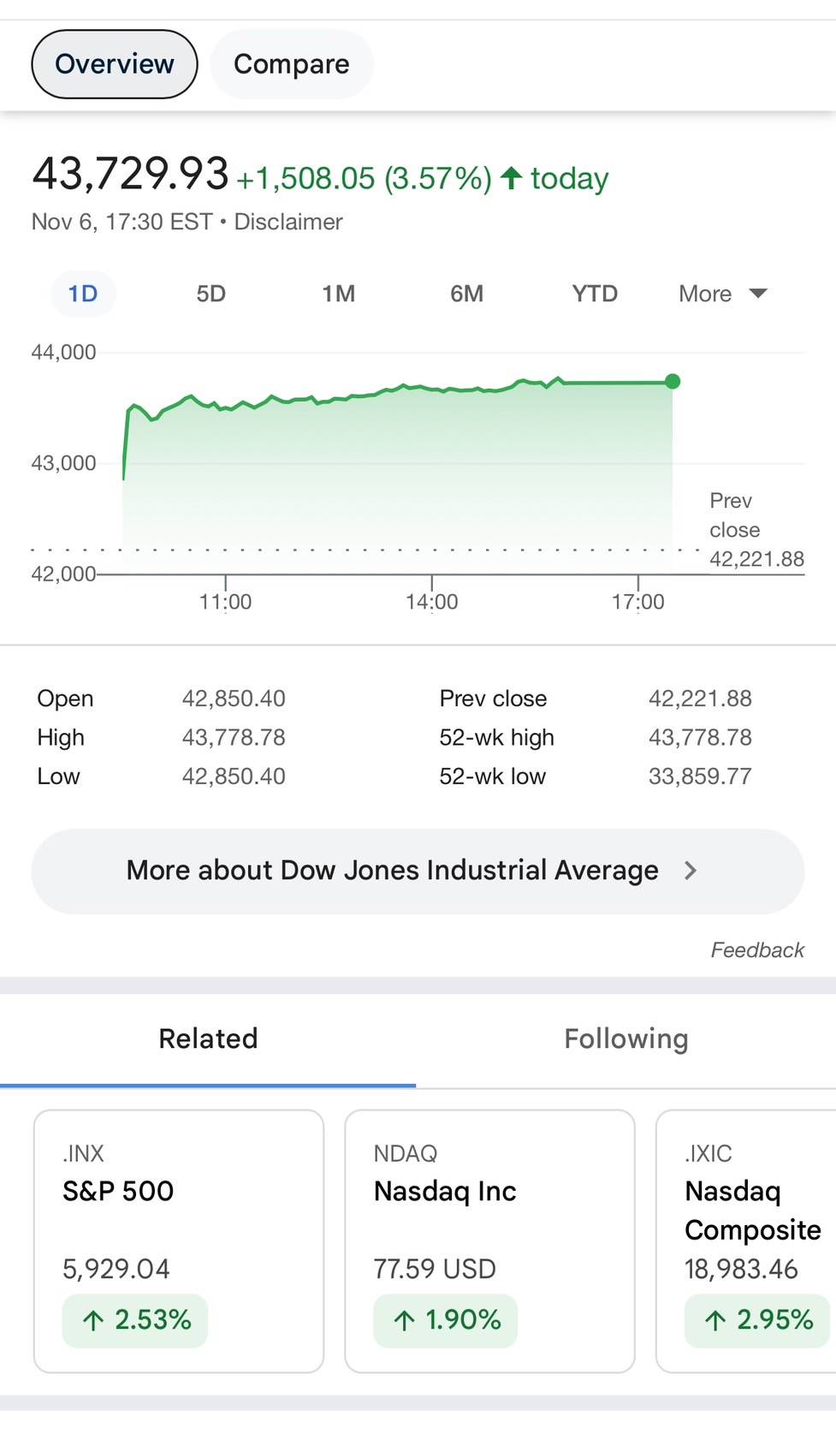
Task: Click the green endpoint dot on chart
Action: pyautogui.click(x=673, y=382)
